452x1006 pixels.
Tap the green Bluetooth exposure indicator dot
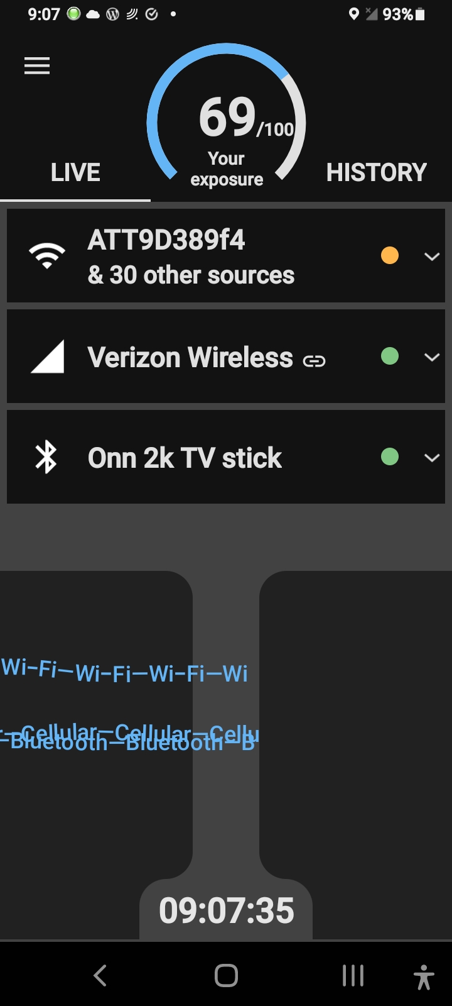coord(390,456)
